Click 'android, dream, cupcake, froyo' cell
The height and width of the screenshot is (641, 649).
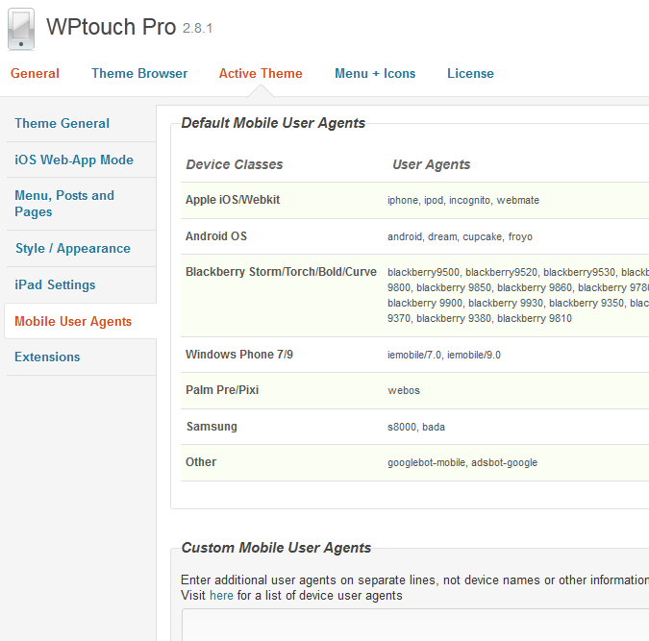(x=460, y=236)
